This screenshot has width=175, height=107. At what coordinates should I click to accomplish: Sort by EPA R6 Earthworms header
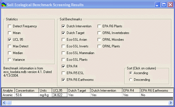(x=157, y=91)
